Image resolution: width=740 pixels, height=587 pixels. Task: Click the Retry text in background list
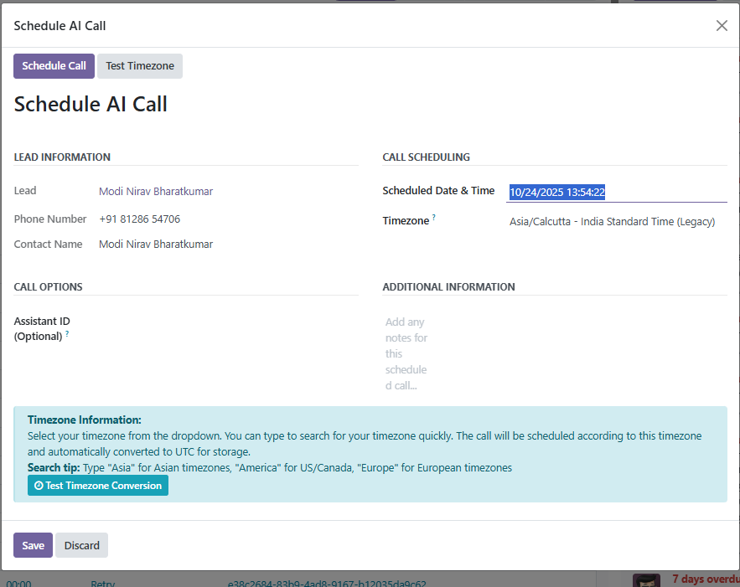point(102,584)
